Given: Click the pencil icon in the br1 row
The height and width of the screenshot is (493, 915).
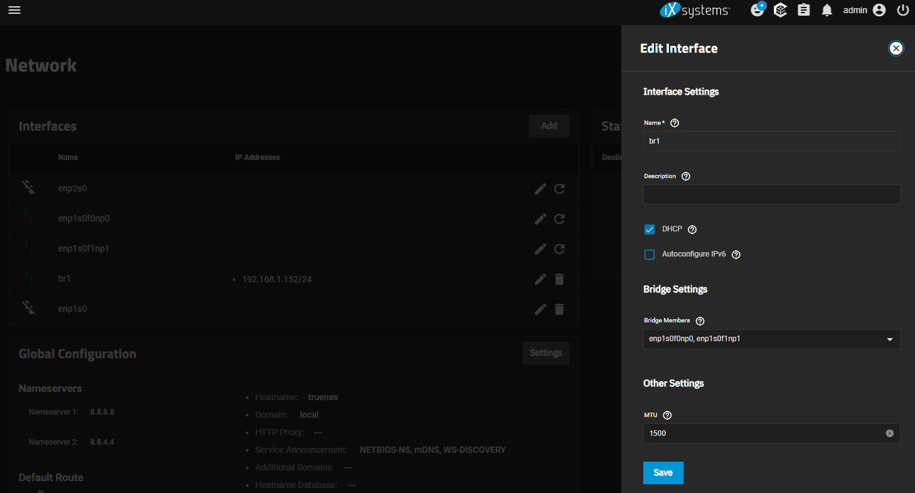Looking at the screenshot, I should 540,279.
